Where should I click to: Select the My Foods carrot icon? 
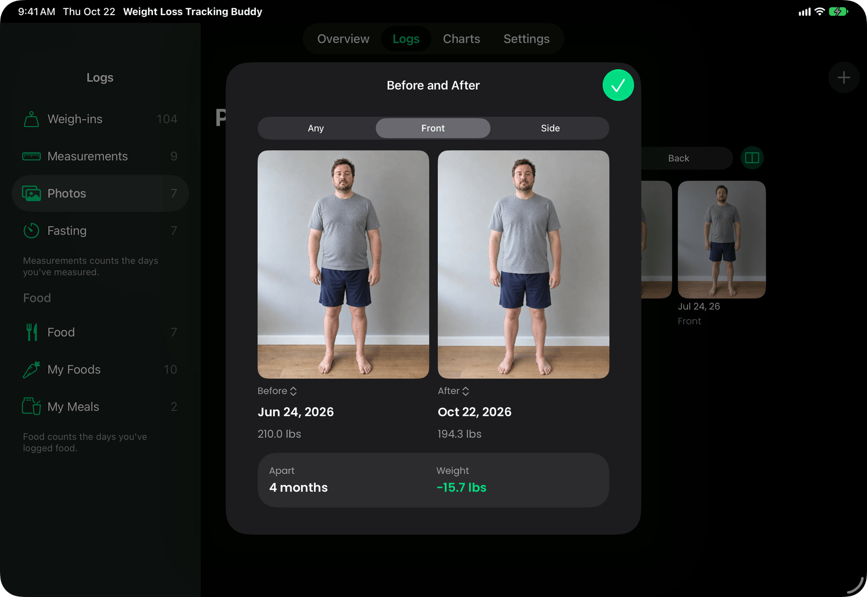pos(31,370)
